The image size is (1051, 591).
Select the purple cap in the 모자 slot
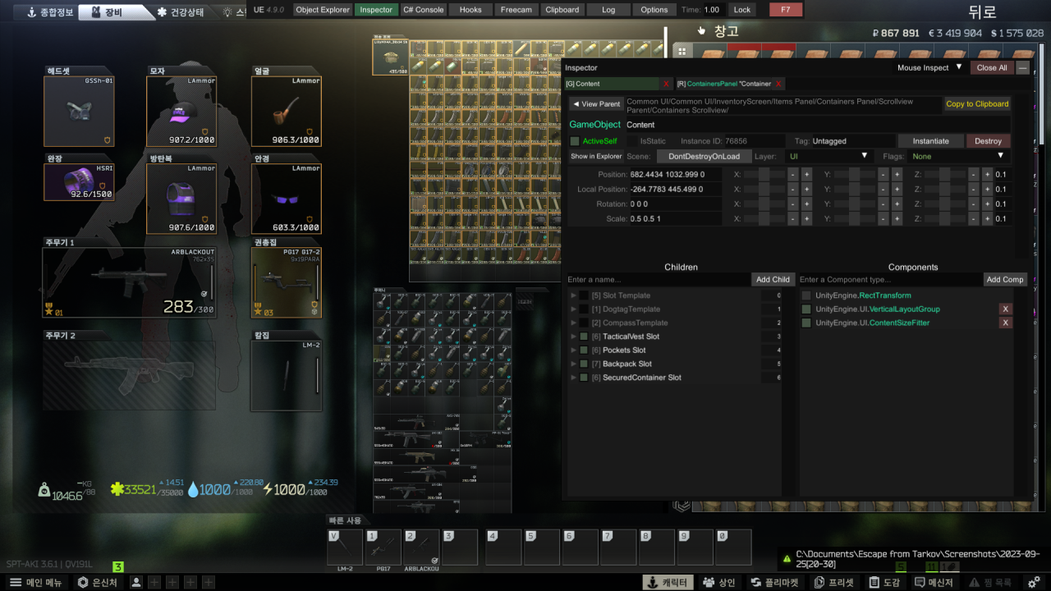181,112
